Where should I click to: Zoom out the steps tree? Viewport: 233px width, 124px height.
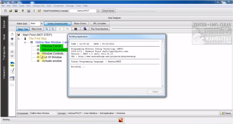click(52, 29)
